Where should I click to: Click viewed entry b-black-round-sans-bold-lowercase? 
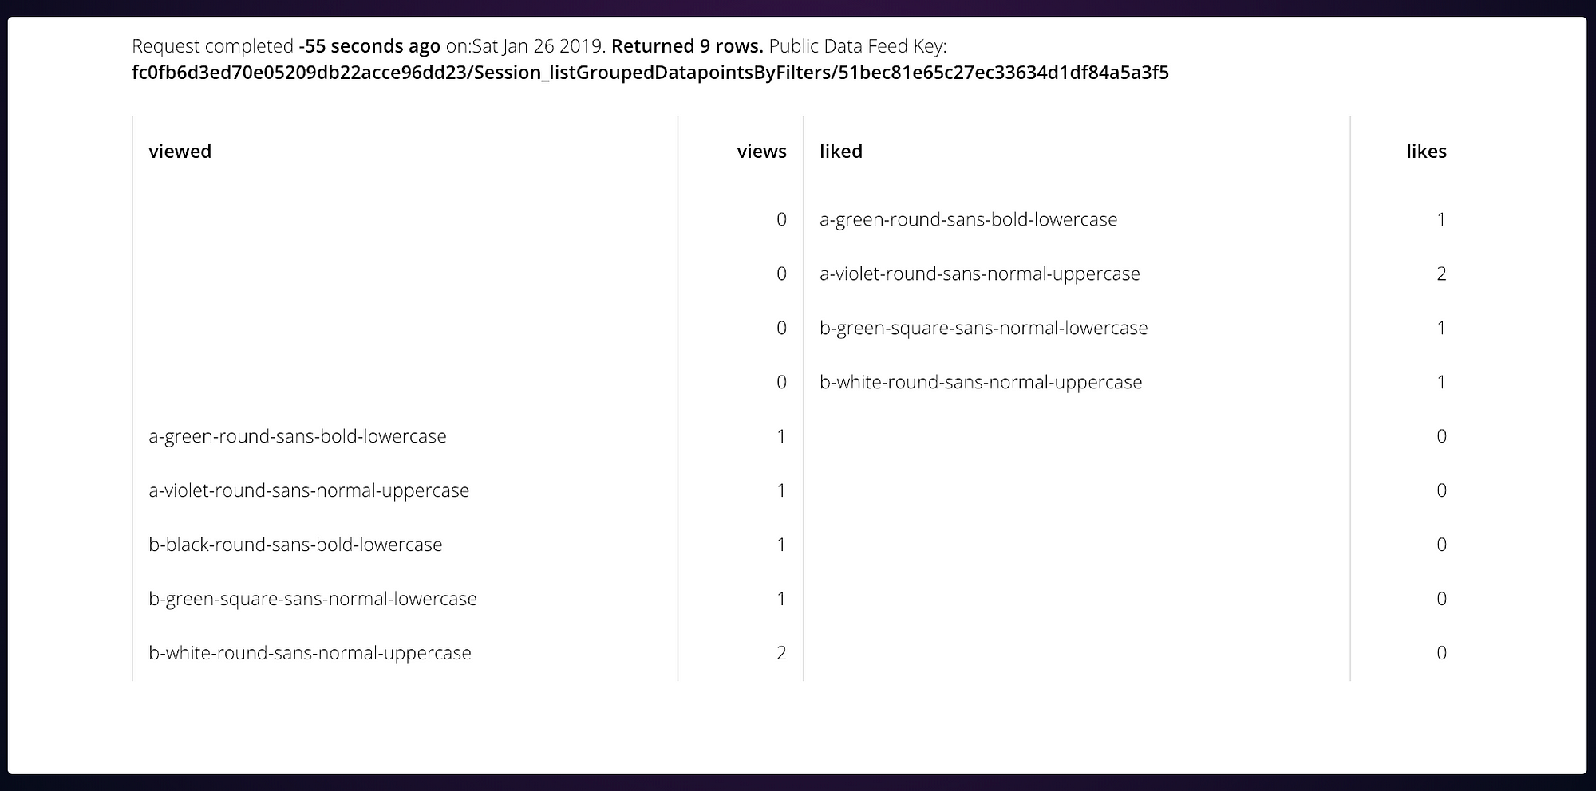click(x=295, y=545)
